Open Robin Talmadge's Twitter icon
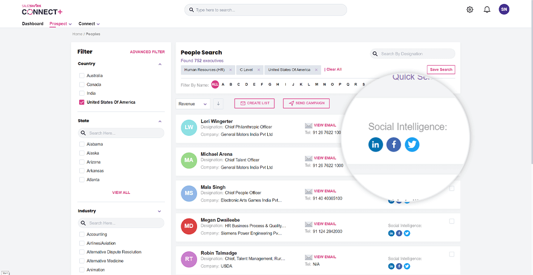 coord(407,266)
